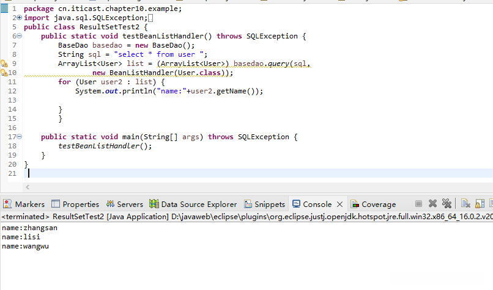Click the package declaration on line 1
493x290 pixels.
103,9
